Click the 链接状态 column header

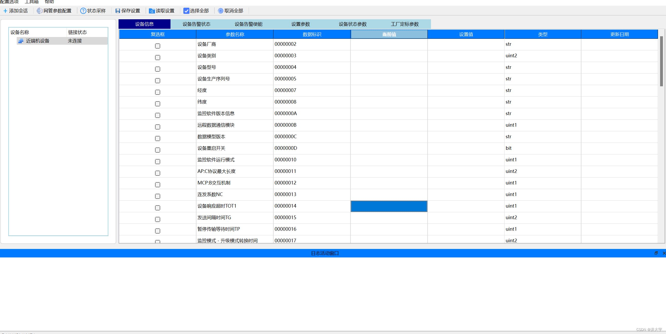(x=87, y=32)
